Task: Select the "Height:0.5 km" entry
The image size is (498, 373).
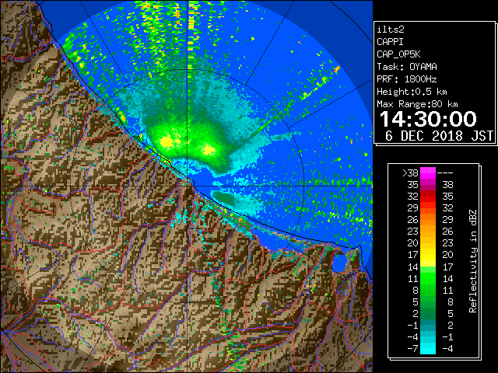Action: 412,92
